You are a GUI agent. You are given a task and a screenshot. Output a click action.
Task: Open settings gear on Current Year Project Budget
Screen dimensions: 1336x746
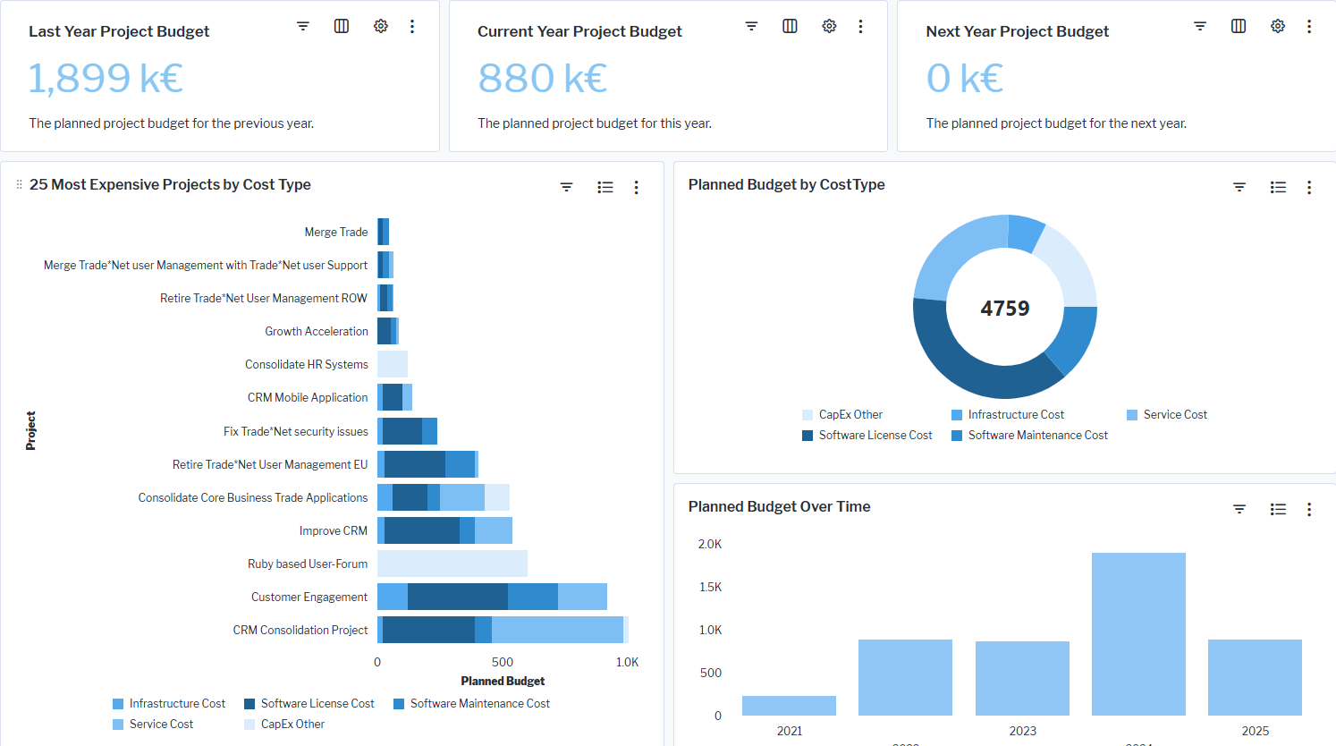point(829,26)
